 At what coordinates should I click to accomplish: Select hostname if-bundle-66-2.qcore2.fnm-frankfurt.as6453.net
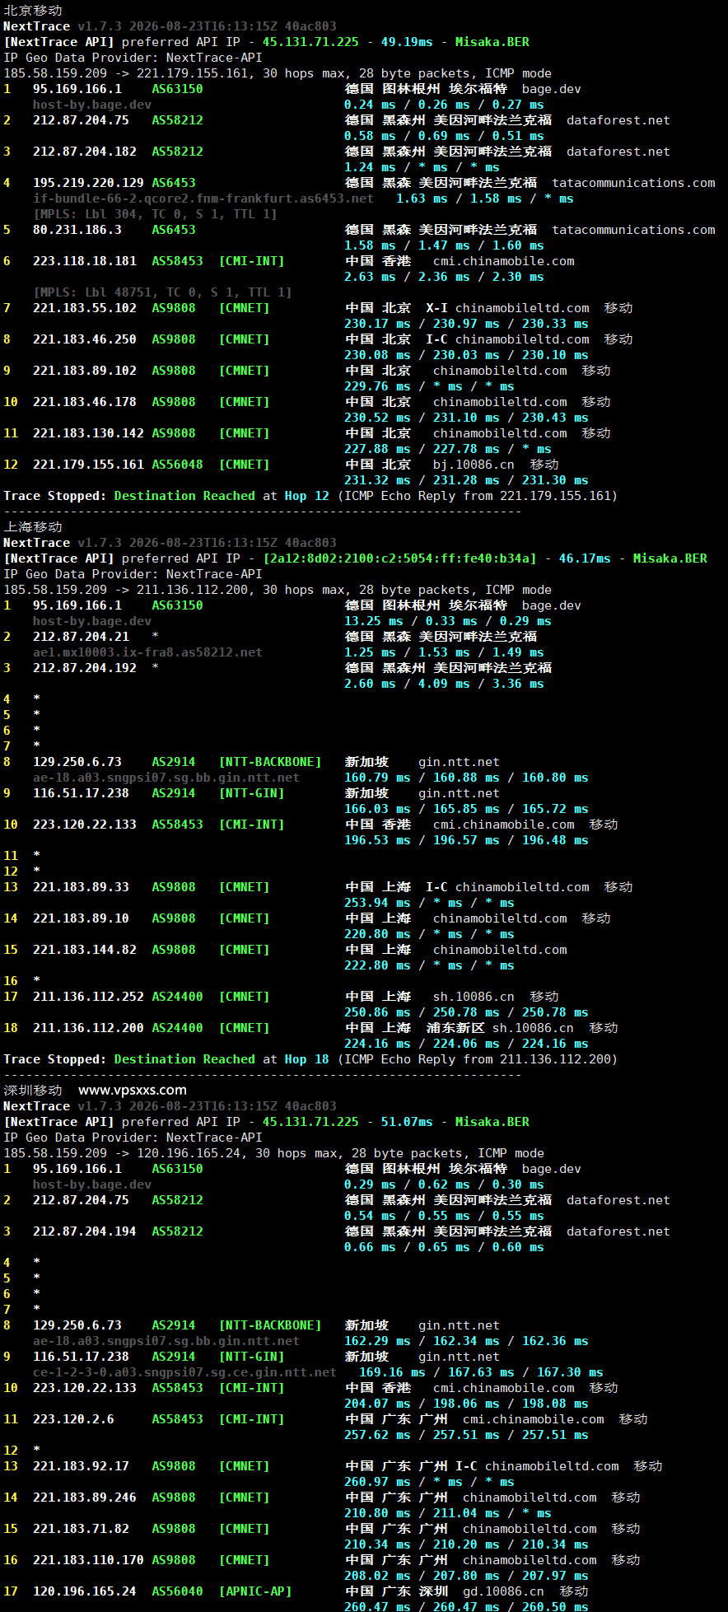203,199
